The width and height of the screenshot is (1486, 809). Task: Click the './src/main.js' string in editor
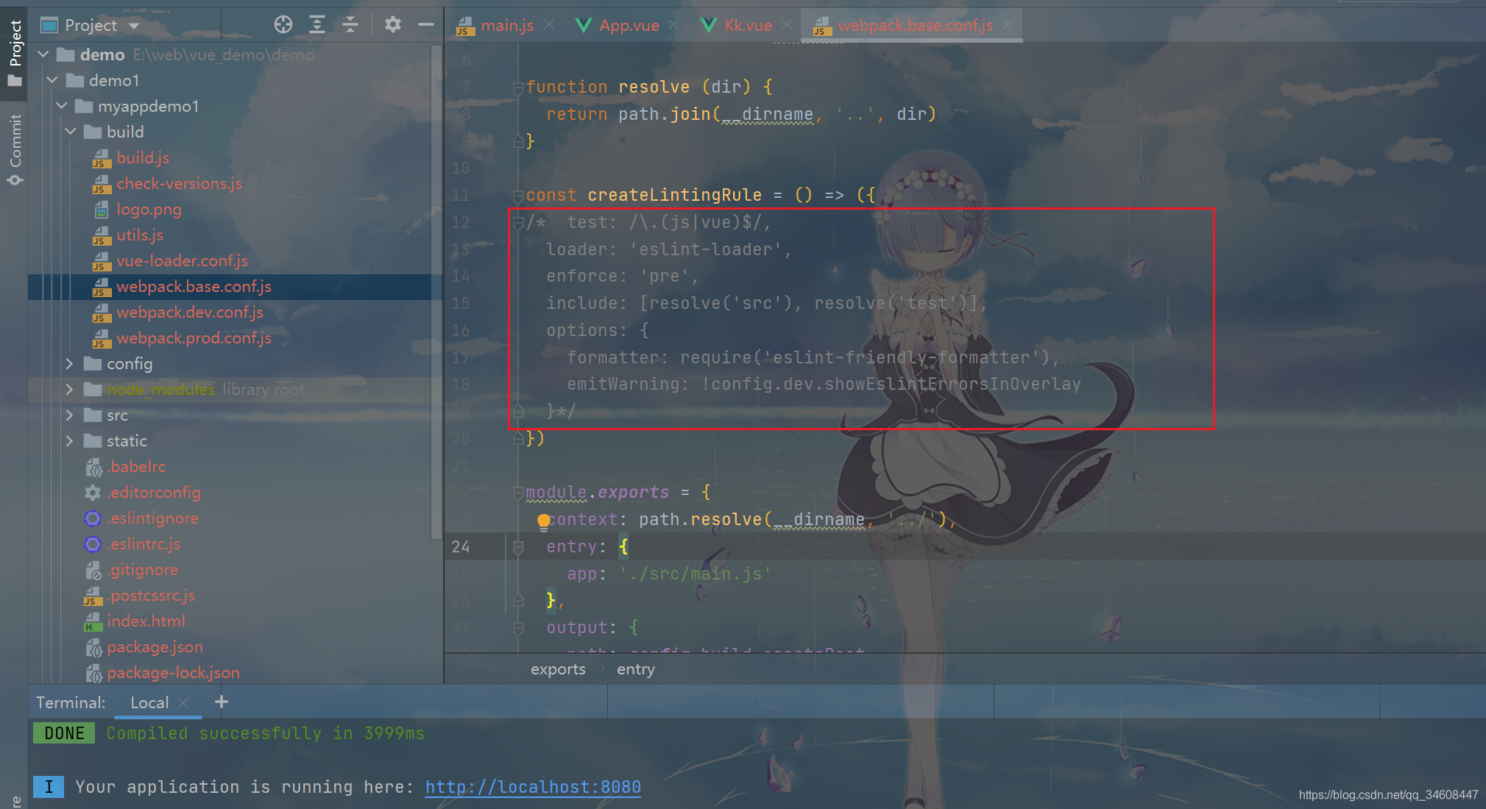(694, 574)
